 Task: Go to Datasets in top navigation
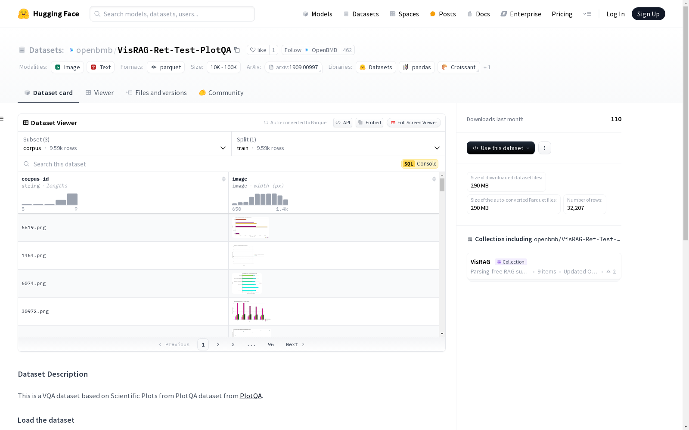pos(361,14)
